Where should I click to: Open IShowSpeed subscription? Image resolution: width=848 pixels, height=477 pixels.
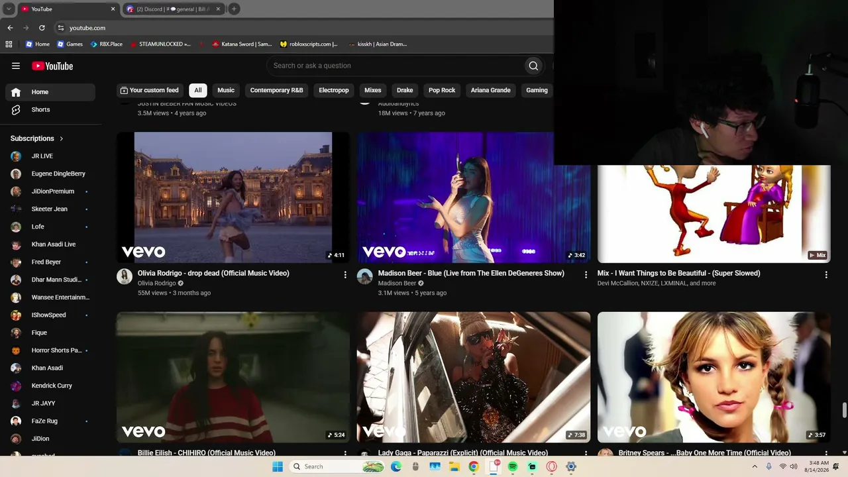click(x=50, y=315)
